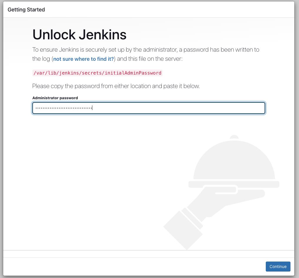Screen dimensions: 299x278
Task: Select the /var/lib/jenkins/secrets/initialAdminPassword path text
Action: [97, 73]
